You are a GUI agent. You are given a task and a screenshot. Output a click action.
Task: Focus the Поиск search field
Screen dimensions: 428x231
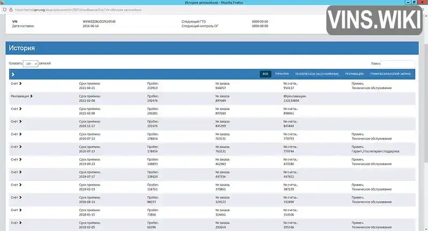[x=398, y=63]
